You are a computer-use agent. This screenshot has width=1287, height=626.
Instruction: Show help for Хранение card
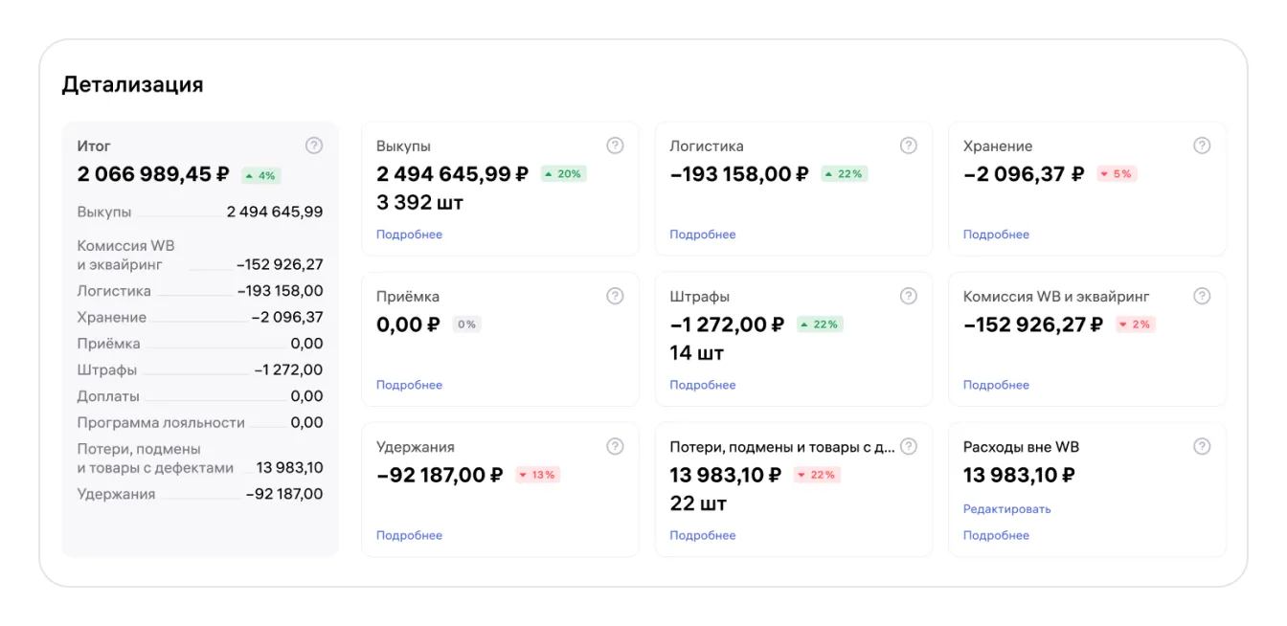1202,145
